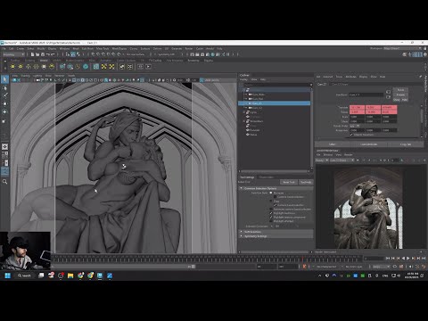Viewport: 428px width, 321px height.
Task: Toggle Inherits Transform checkbox
Action: 351,135
